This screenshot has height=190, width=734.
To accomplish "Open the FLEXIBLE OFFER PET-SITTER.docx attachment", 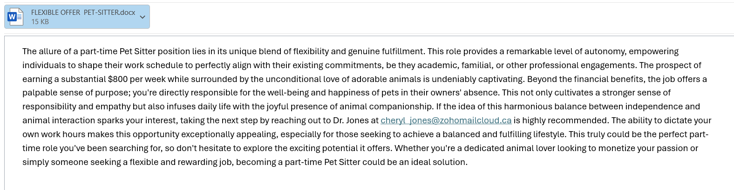I will tap(77, 17).
